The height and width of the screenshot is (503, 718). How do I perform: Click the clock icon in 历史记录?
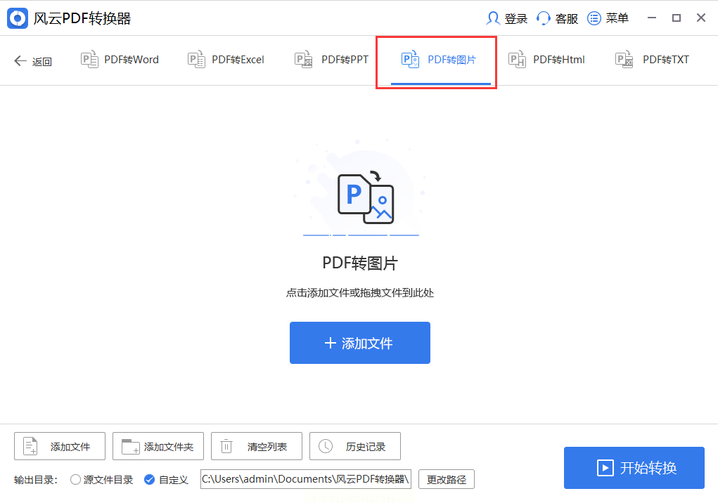pyautogui.click(x=326, y=446)
